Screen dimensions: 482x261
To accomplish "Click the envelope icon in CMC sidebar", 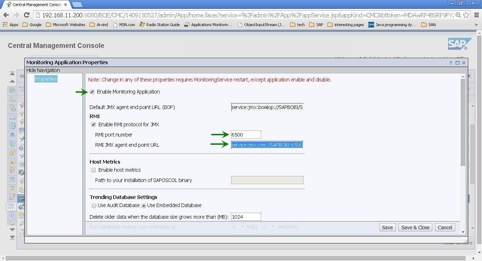I will click(x=12, y=117).
